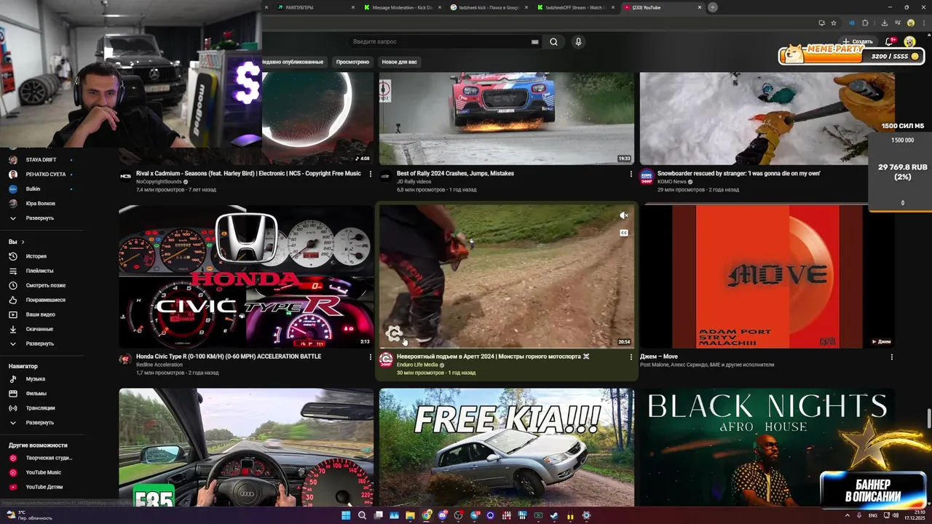This screenshot has width=932, height=524.
Task: Open Windows taskbar search
Action: [362, 515]
